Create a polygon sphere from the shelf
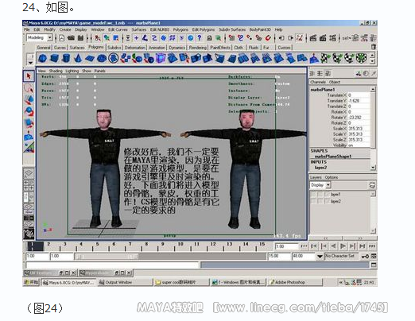This screenshot has width=415, height=321. (43, 58)
